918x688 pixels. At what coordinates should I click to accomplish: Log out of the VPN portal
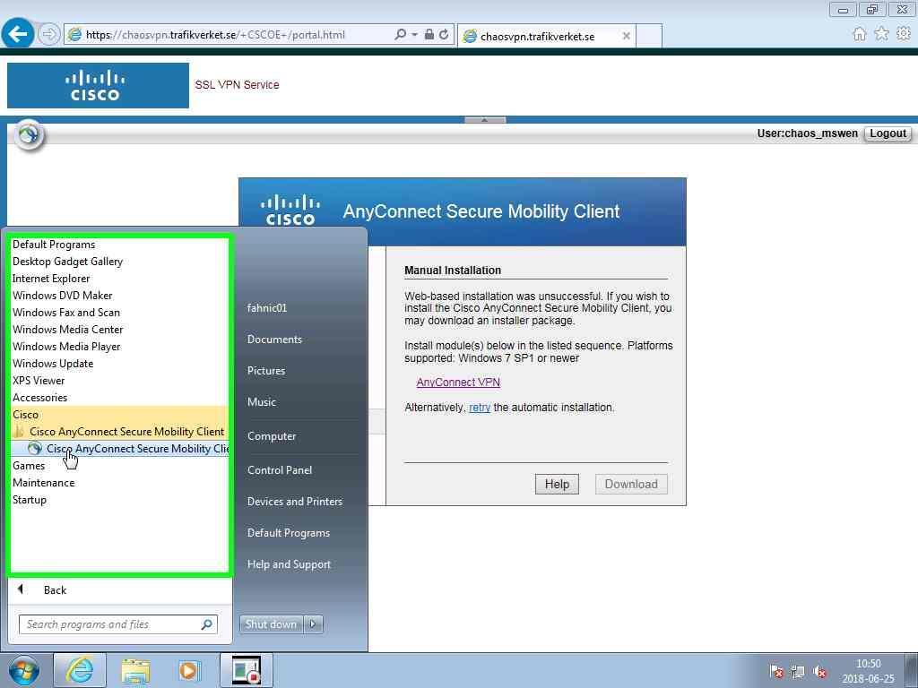(888, 133)
